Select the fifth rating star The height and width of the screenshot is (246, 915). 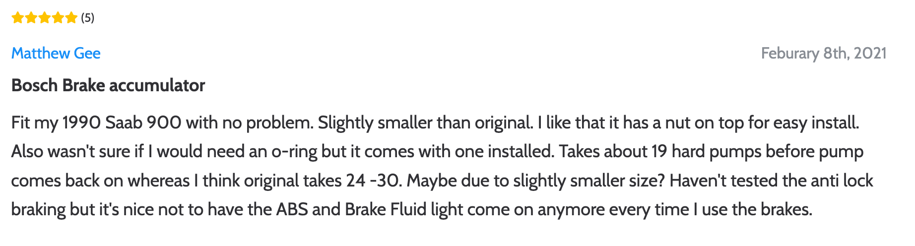coord(71,18)
